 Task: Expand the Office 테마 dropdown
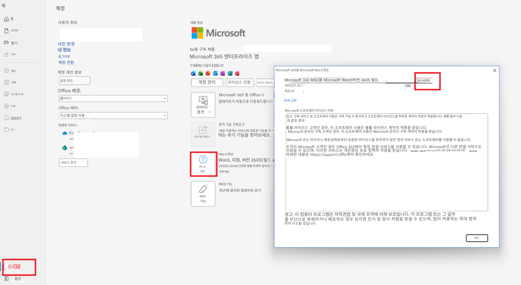pos(113,115)
